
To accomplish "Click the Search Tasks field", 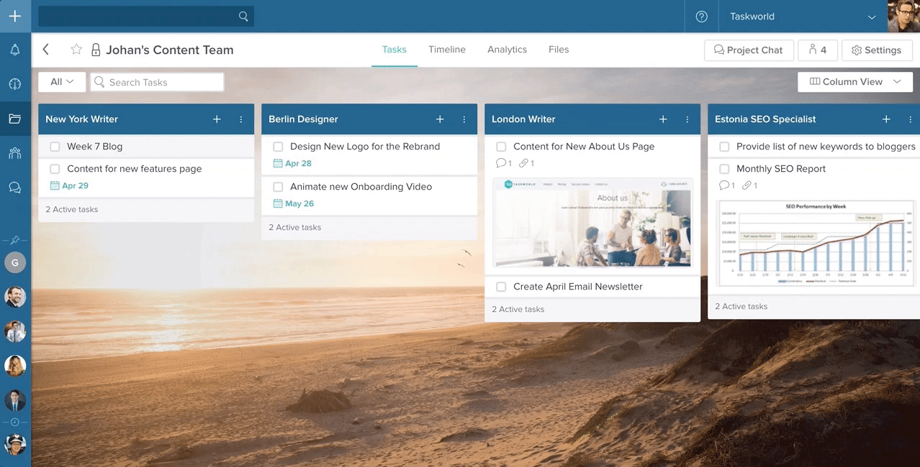I will (157, 82).
